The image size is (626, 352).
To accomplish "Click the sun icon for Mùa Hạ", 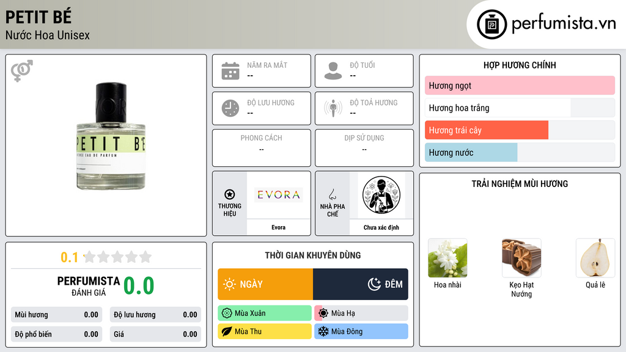I will 323,313.
